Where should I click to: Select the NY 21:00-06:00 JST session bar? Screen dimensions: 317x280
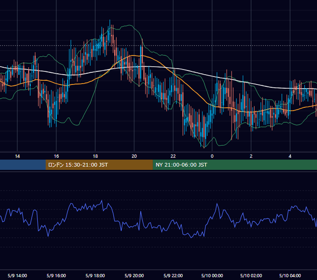coord(234,165)
